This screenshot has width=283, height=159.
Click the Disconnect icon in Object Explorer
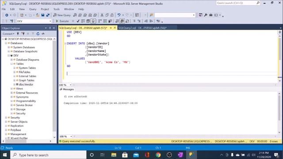[23, 34]
